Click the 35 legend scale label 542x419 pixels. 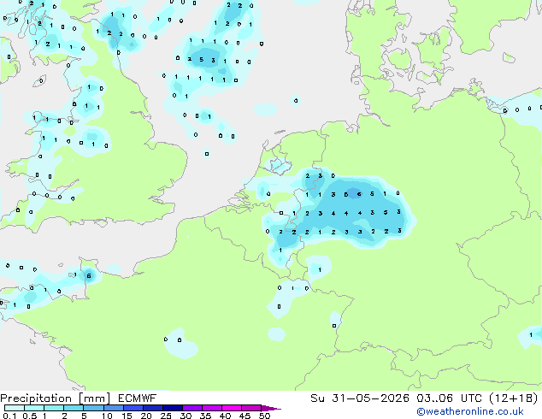coord(205,416)
